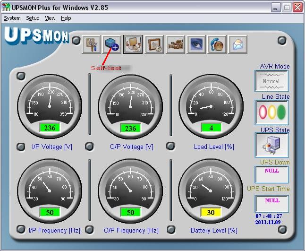Click the open envelope mail icon

point(238,44)
